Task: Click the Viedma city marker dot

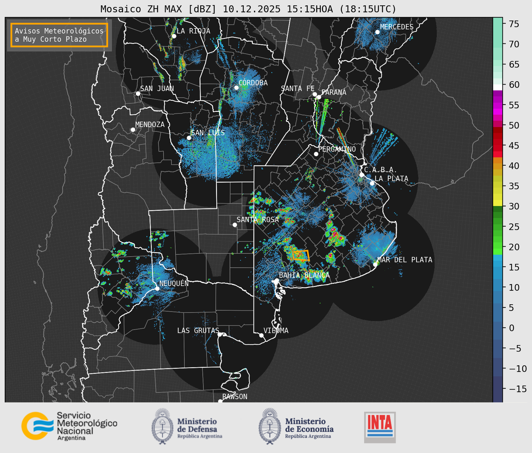Action: pyautogui.click(x=261, y=335)
